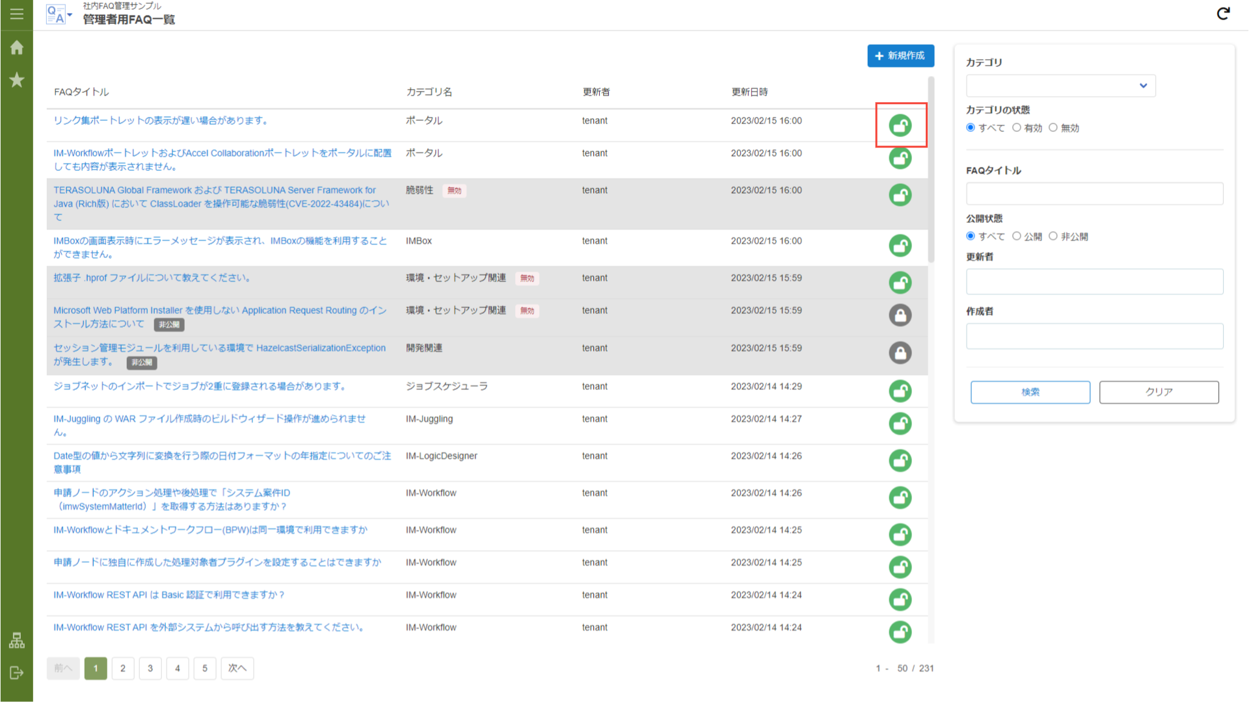The image size is (1249, 702).
Task: Open the Q&A application icon dropdown
Action: (x=59, y=14)
